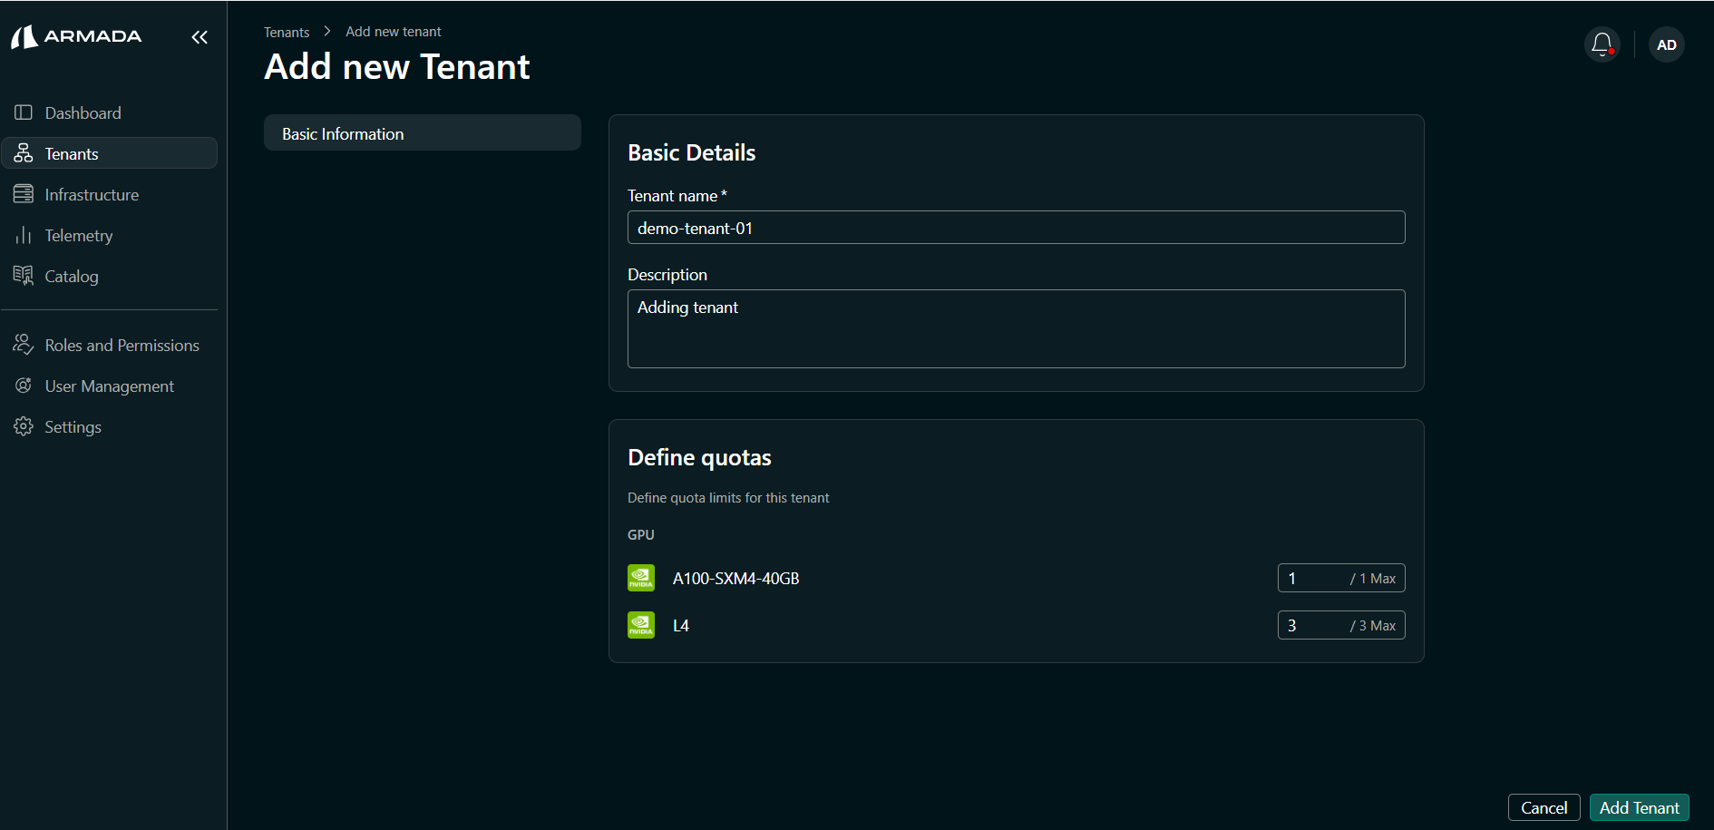Click the NVIDIA icon beside L4
Viewport: 1714px width, 830px height.
click(641, 625)
